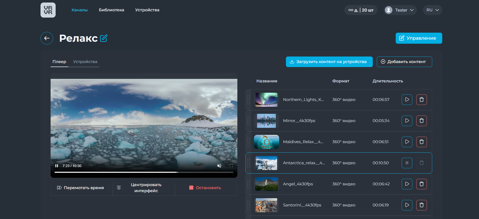479x219 pixels.
Task: Play Mirror__4k30fps video
Action: [407, 121]
